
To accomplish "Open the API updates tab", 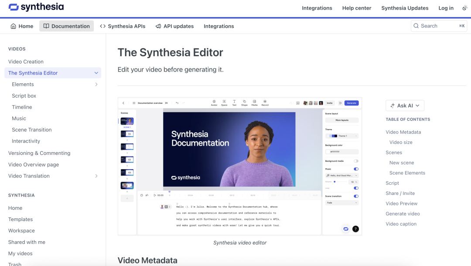I will [x=174, y=26].
